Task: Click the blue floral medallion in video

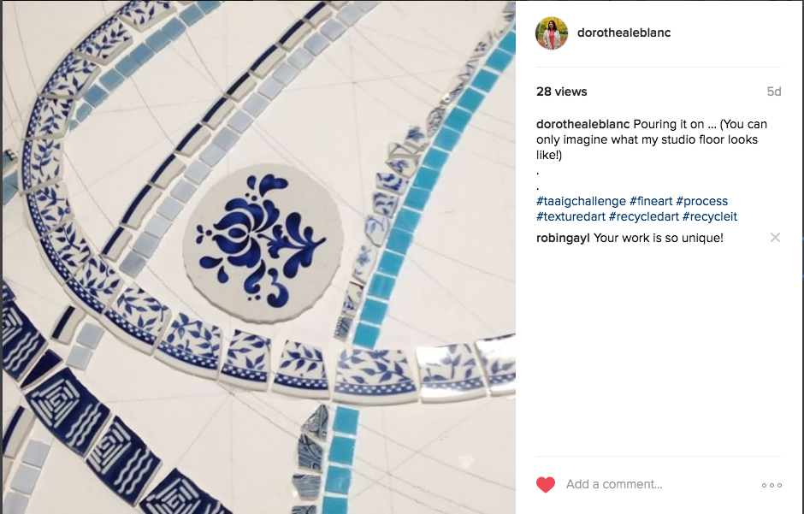Action: click(263, 244)
